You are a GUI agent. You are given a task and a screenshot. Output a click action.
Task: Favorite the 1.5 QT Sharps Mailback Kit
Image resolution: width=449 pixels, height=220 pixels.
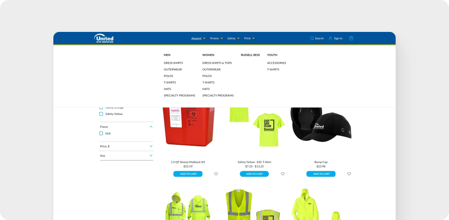[216, 174]
